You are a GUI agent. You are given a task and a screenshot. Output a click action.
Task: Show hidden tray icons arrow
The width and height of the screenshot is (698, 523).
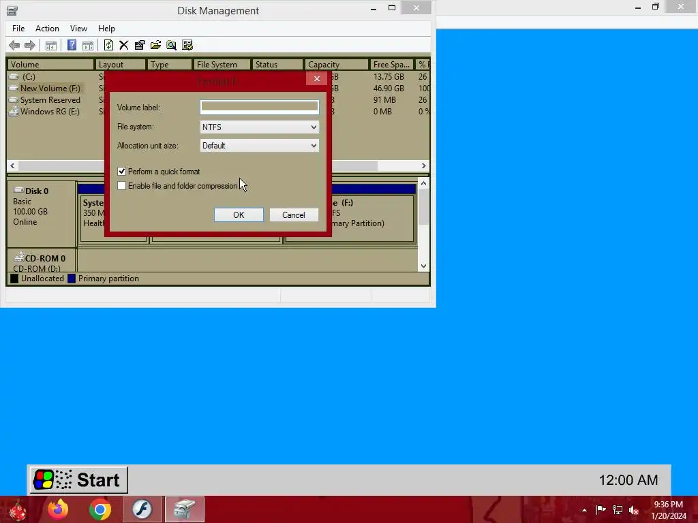tap(584, 510)
